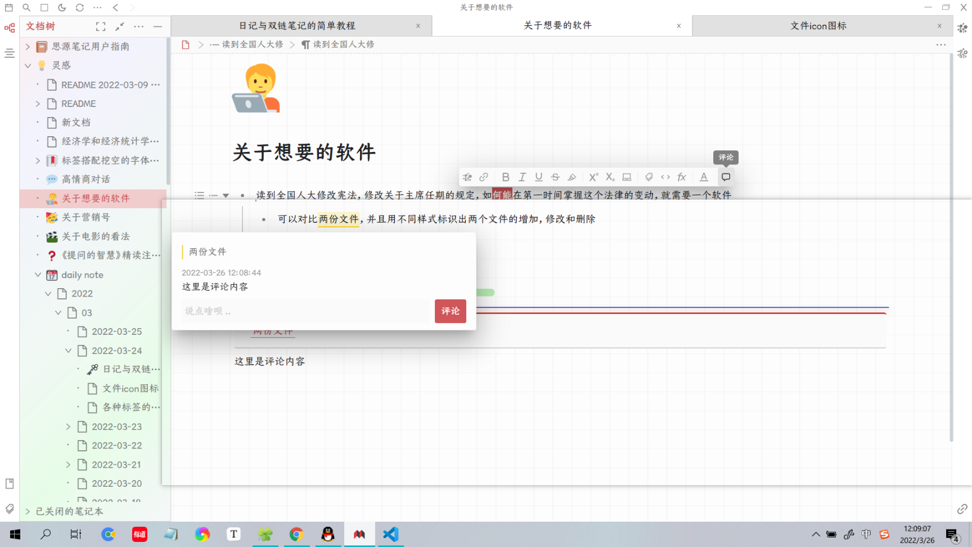Viewport: 972px width, 547px height.
Task: Apply bold formatting to the selection
Action: pos(506,177)
